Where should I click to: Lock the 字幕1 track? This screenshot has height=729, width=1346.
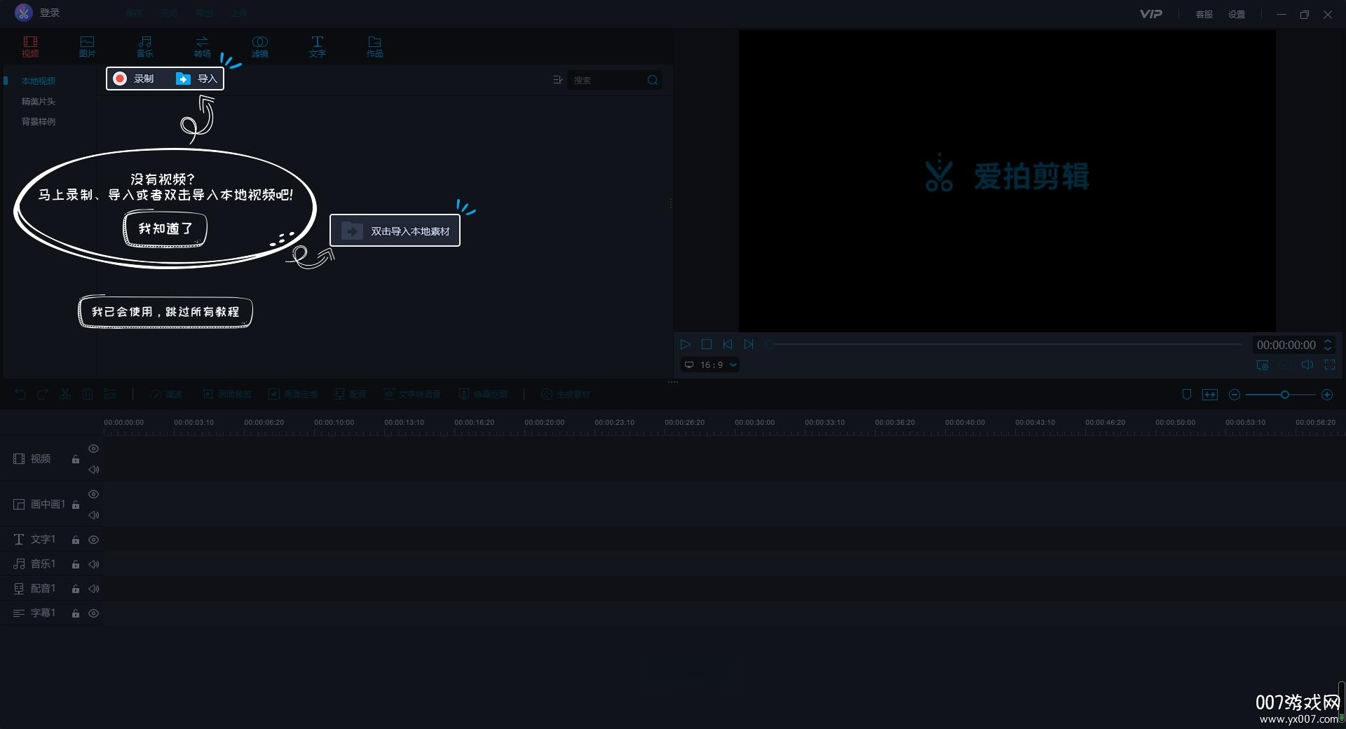pos(76,613)
